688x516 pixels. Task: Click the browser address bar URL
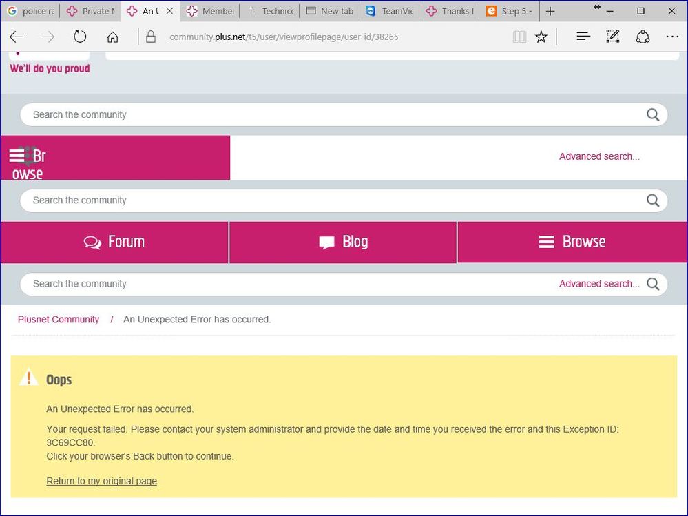point(284,37)
